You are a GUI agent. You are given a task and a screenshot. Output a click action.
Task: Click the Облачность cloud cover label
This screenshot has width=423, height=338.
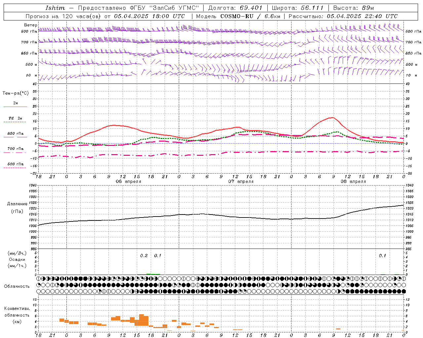(x=17, y=287)
